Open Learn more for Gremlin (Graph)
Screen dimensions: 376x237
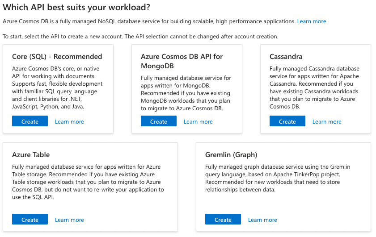(x=262, y=220)
